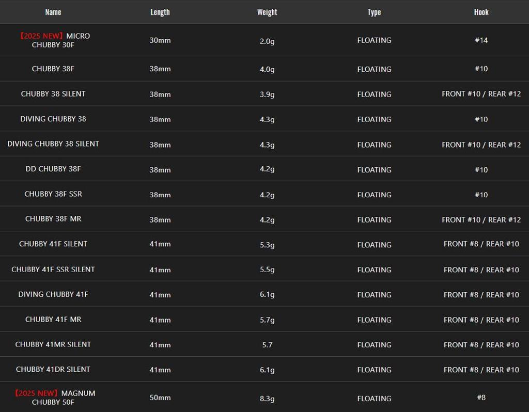The height and width of the screenshot is (412, 529).
Task: Select the CHUBBY 38F SSR name
Action: 53,194
